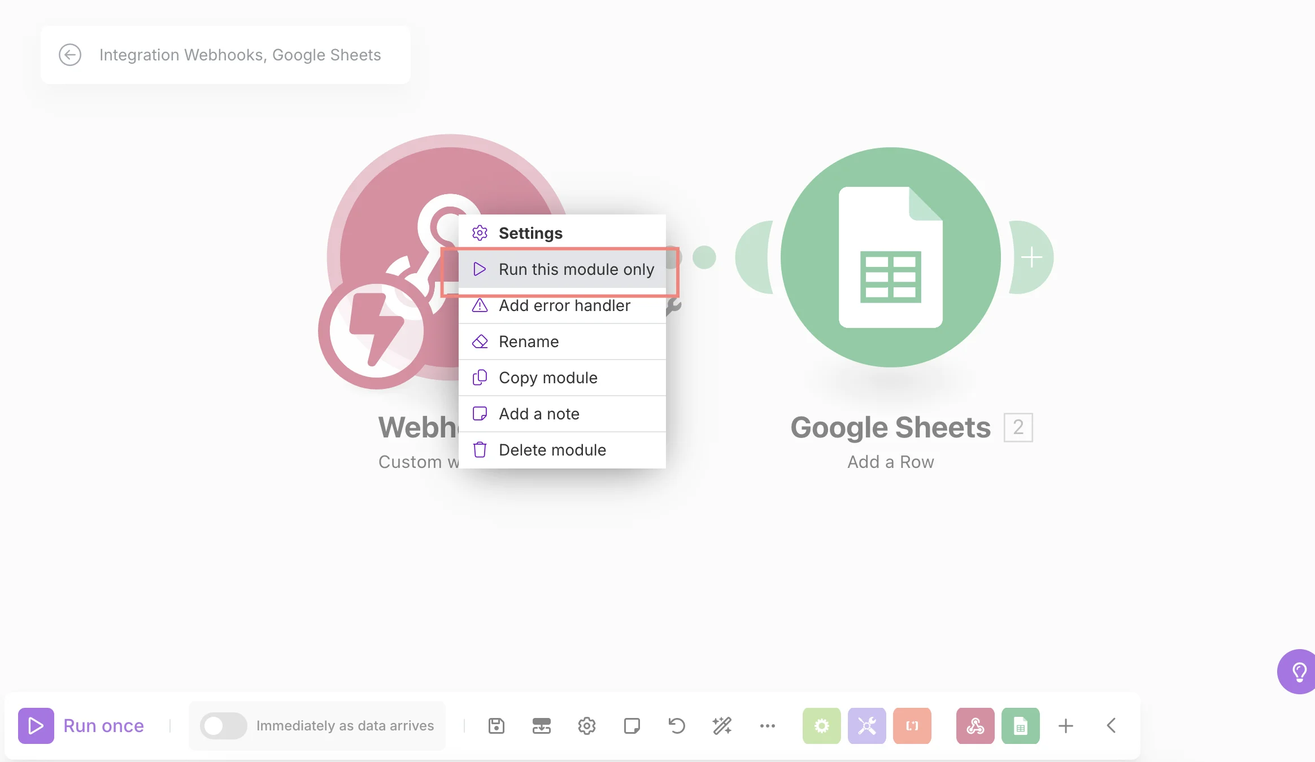The height and width of the screenshot is (762, 1315).
Task: Select the Webhooks favorite icon in toolbar
Action: pyautogui.click(x=976, y=725)
